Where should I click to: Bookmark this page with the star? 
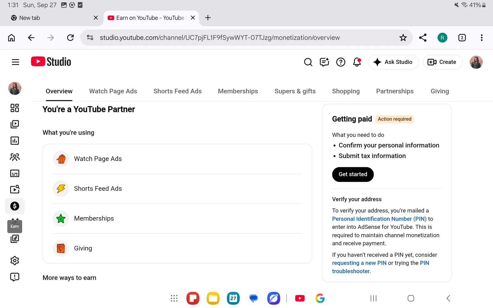click(x=403, y=38)
